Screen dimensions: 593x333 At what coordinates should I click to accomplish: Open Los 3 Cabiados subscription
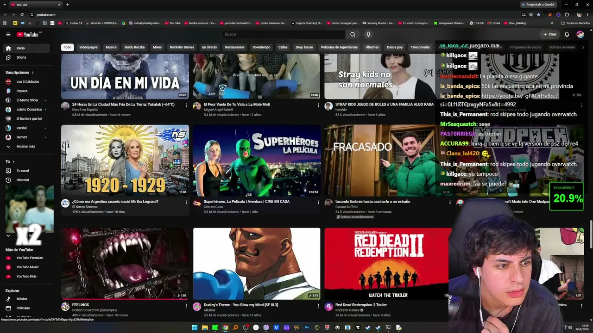pos(27,82)
